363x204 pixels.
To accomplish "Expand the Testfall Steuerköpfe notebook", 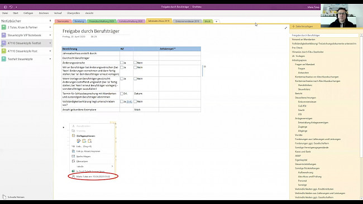I will (50, 59).
